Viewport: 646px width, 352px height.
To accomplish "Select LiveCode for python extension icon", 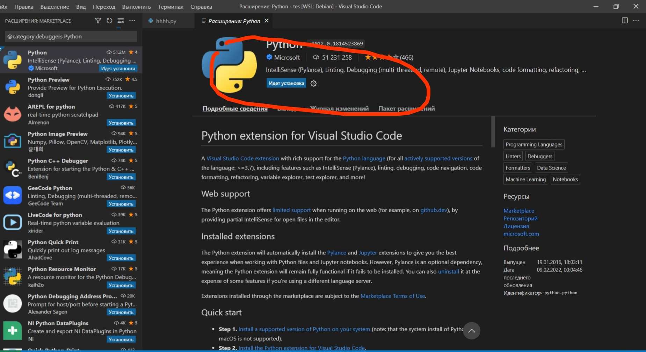I will click(x=13, y=222).
